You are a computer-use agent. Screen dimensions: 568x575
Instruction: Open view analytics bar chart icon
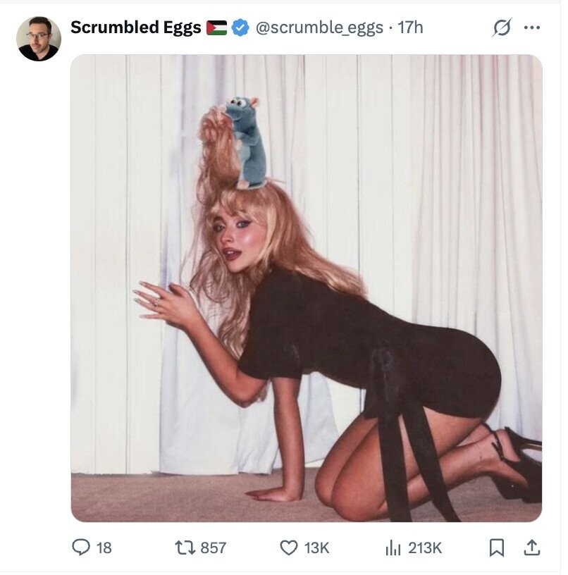(x=393, y=548)
